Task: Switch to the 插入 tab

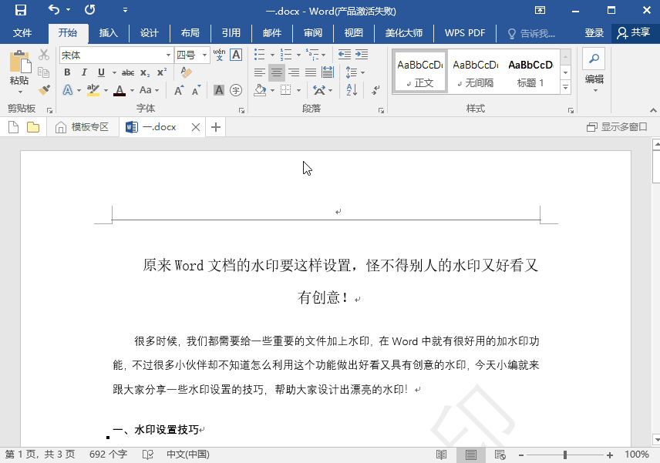Action: click(108, 33)
